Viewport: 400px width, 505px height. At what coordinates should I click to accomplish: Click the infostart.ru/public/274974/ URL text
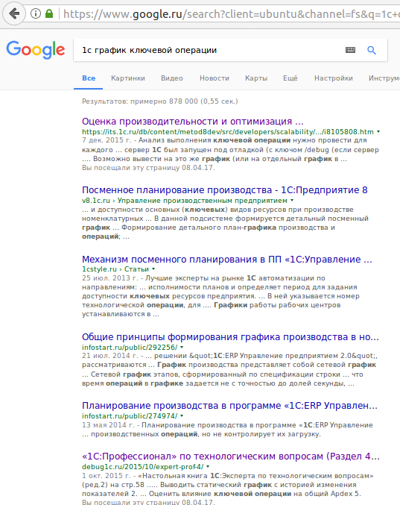point(130,415)
